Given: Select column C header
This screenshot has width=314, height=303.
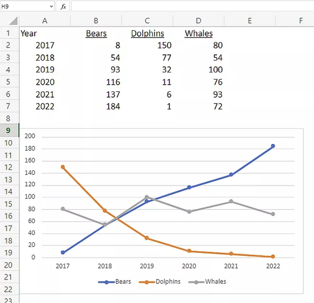Looking at the screenshot, I should 147,20.
